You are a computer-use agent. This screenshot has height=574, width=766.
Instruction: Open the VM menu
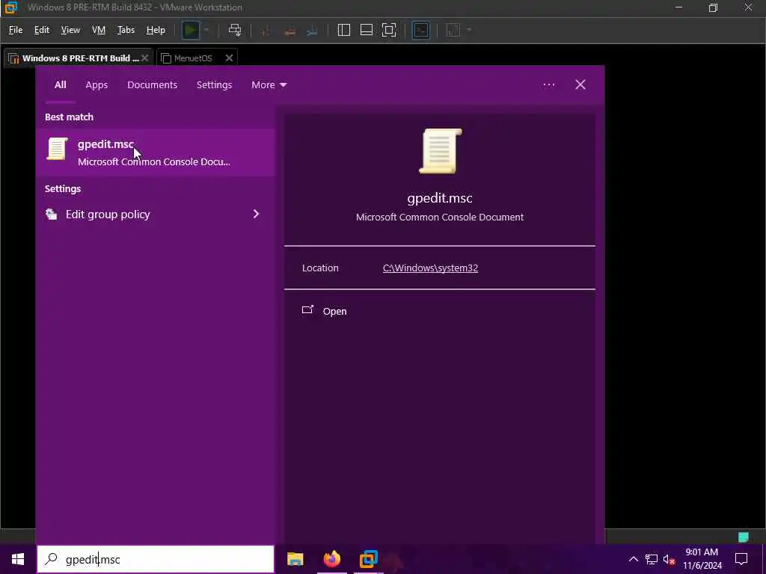(x=99, y=30)
